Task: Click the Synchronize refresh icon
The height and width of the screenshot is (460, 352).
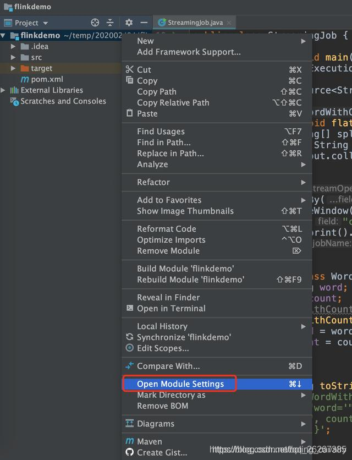Action: coord(129,337)
